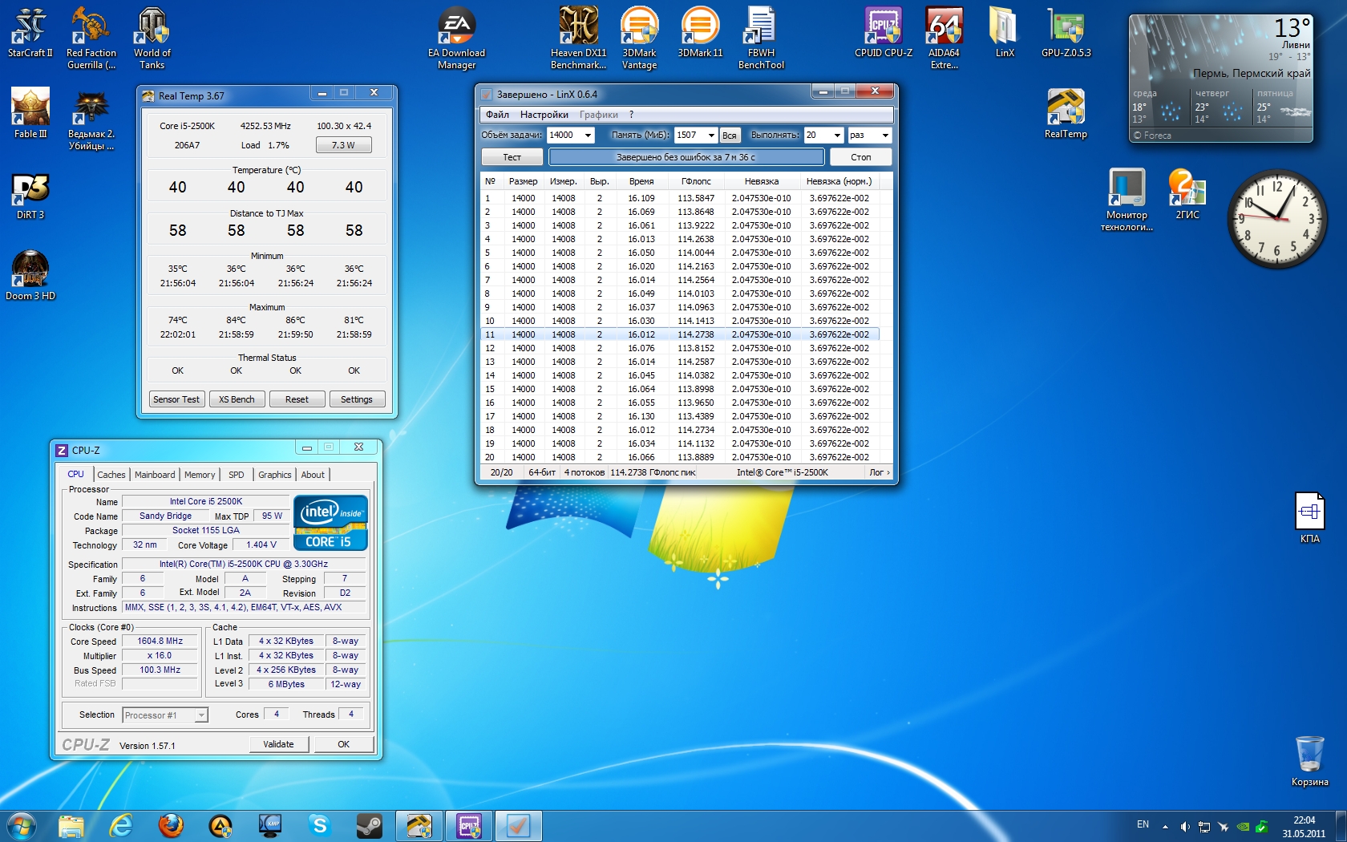Viewport: 1347px width, 842px height.
Task: Open the Red Faction Guerrilla shortcut
Action: [x=91, y=38]
